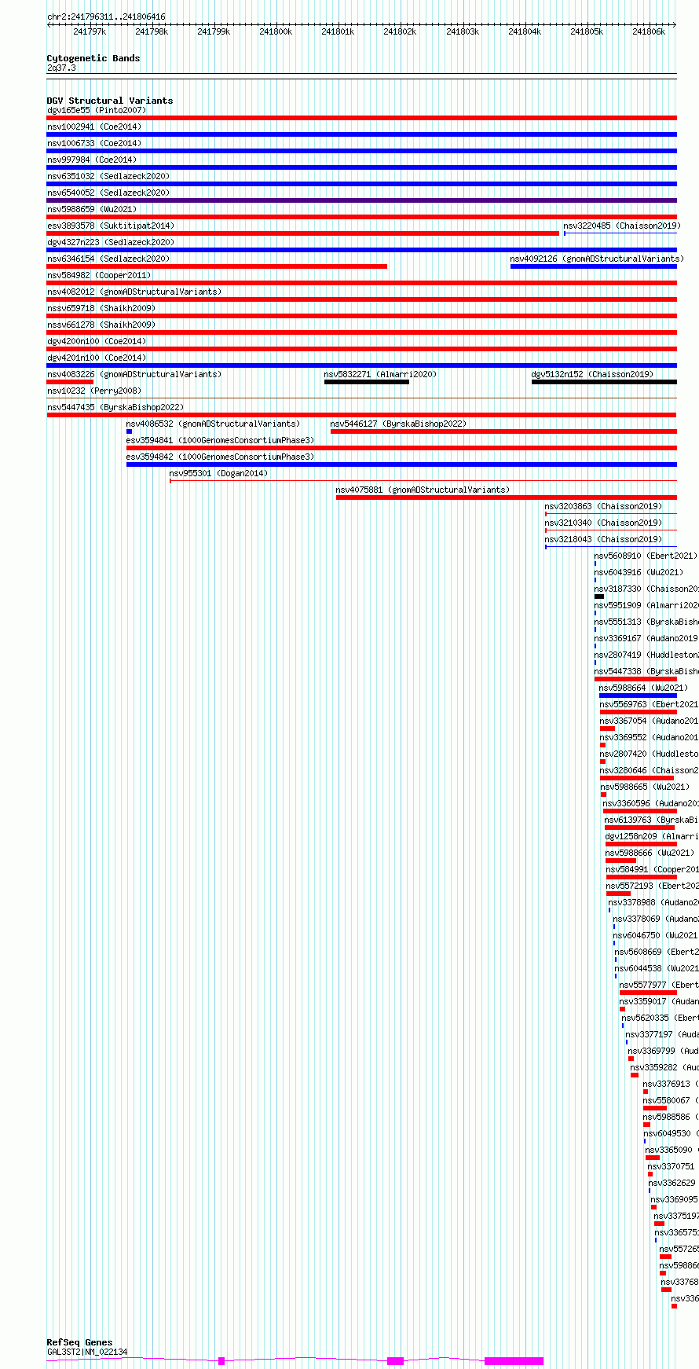Screen dimensions: 699x1369
Task: Click nsv4082012 (gnomADStructuralVariants) label
Action: tap(134, 292)
